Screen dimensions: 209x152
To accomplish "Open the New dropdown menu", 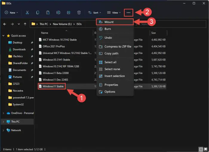I will click(x=11, y=13).
